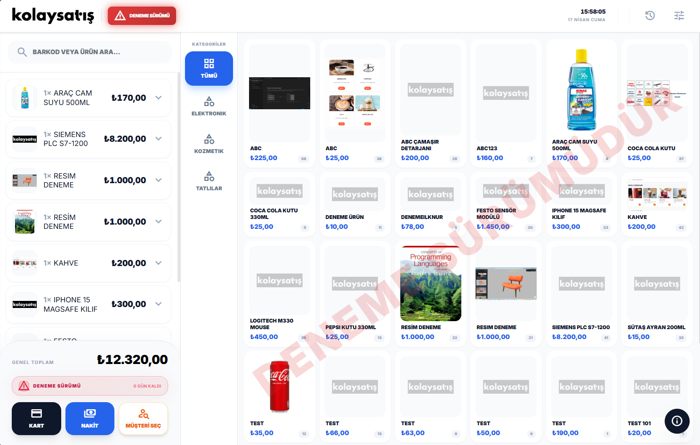Viewport: 700px width, 445px height.
Task: Add FESTO SENSÖR MODÜLÜ product
Action: click(506, 204)
